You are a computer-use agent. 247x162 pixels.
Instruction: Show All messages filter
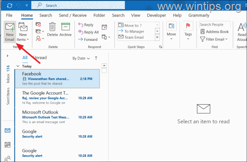tap(25, 58)
